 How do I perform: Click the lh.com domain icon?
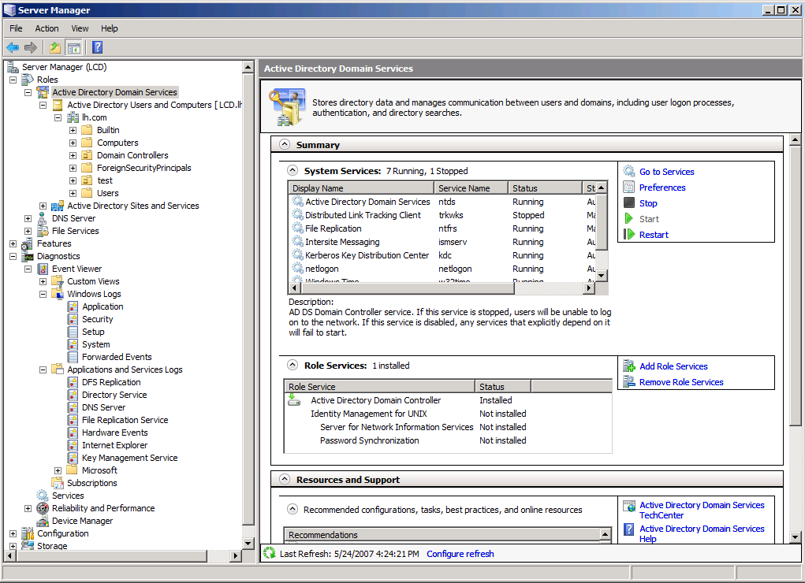pos(73,117)
